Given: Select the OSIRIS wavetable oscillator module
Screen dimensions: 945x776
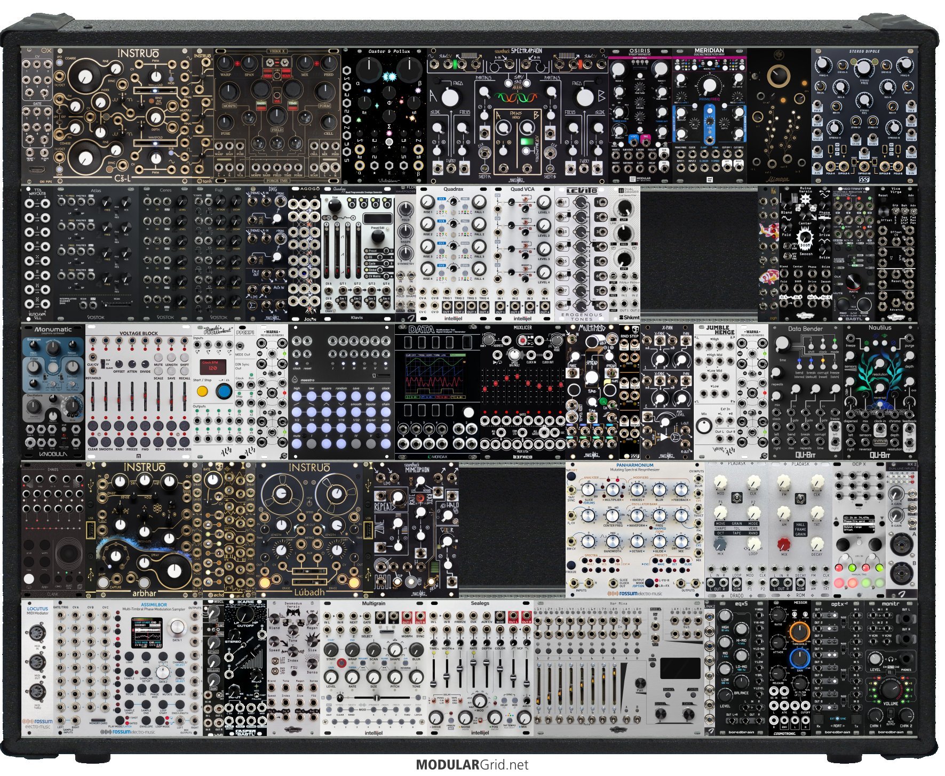Looking at the screenshot, I should pos(640,115).
